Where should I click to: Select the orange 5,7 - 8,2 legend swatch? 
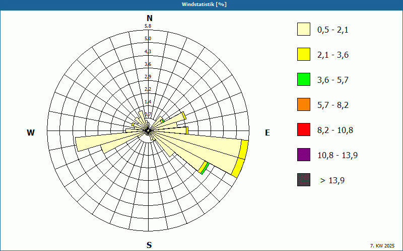[x=304, y=104]
